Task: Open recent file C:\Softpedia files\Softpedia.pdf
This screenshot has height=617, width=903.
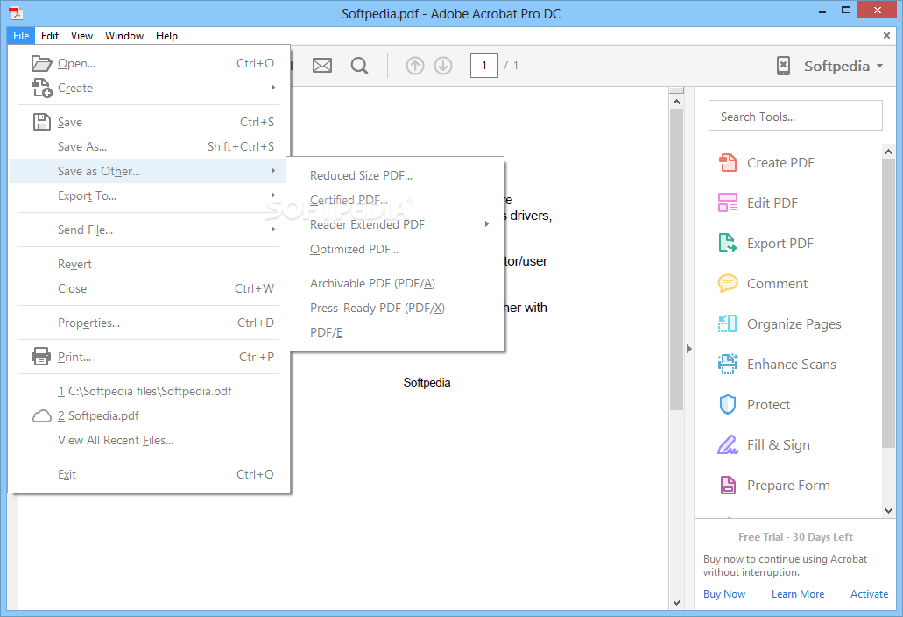Action: [x=149, y=391]
